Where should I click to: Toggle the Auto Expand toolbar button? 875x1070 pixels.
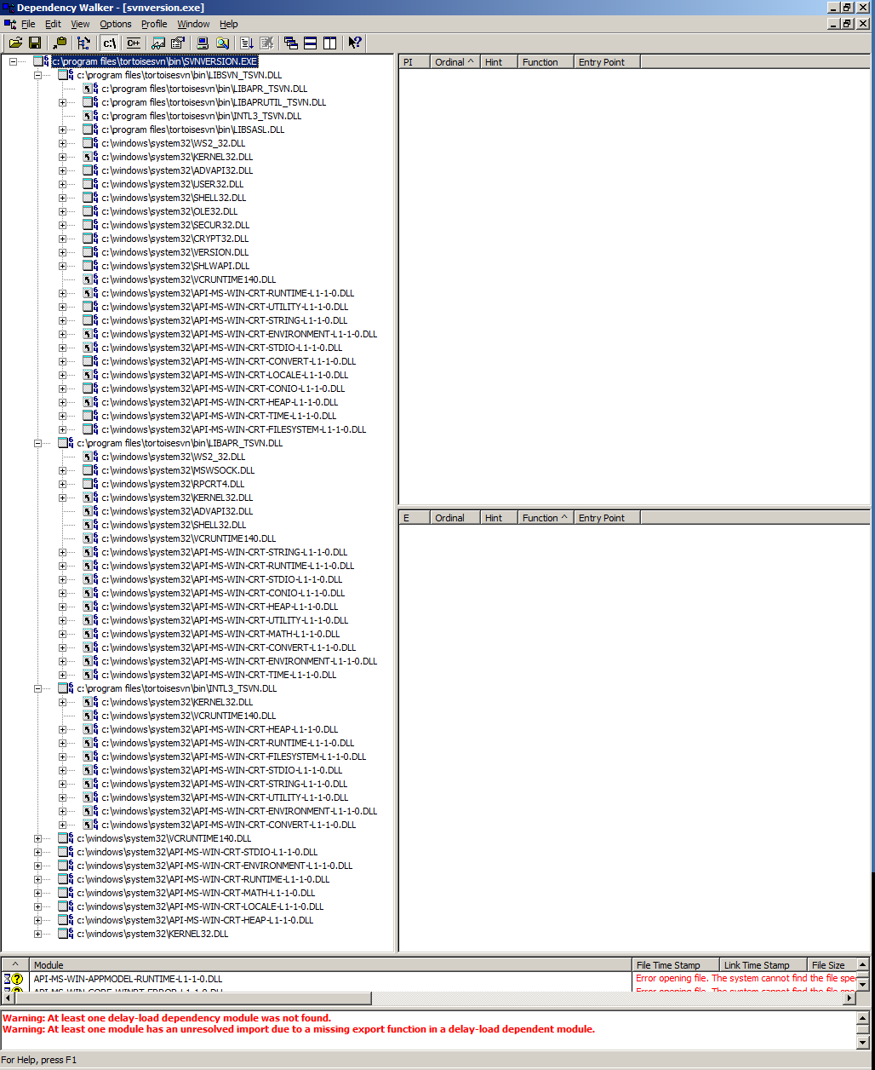coord(83,43)
